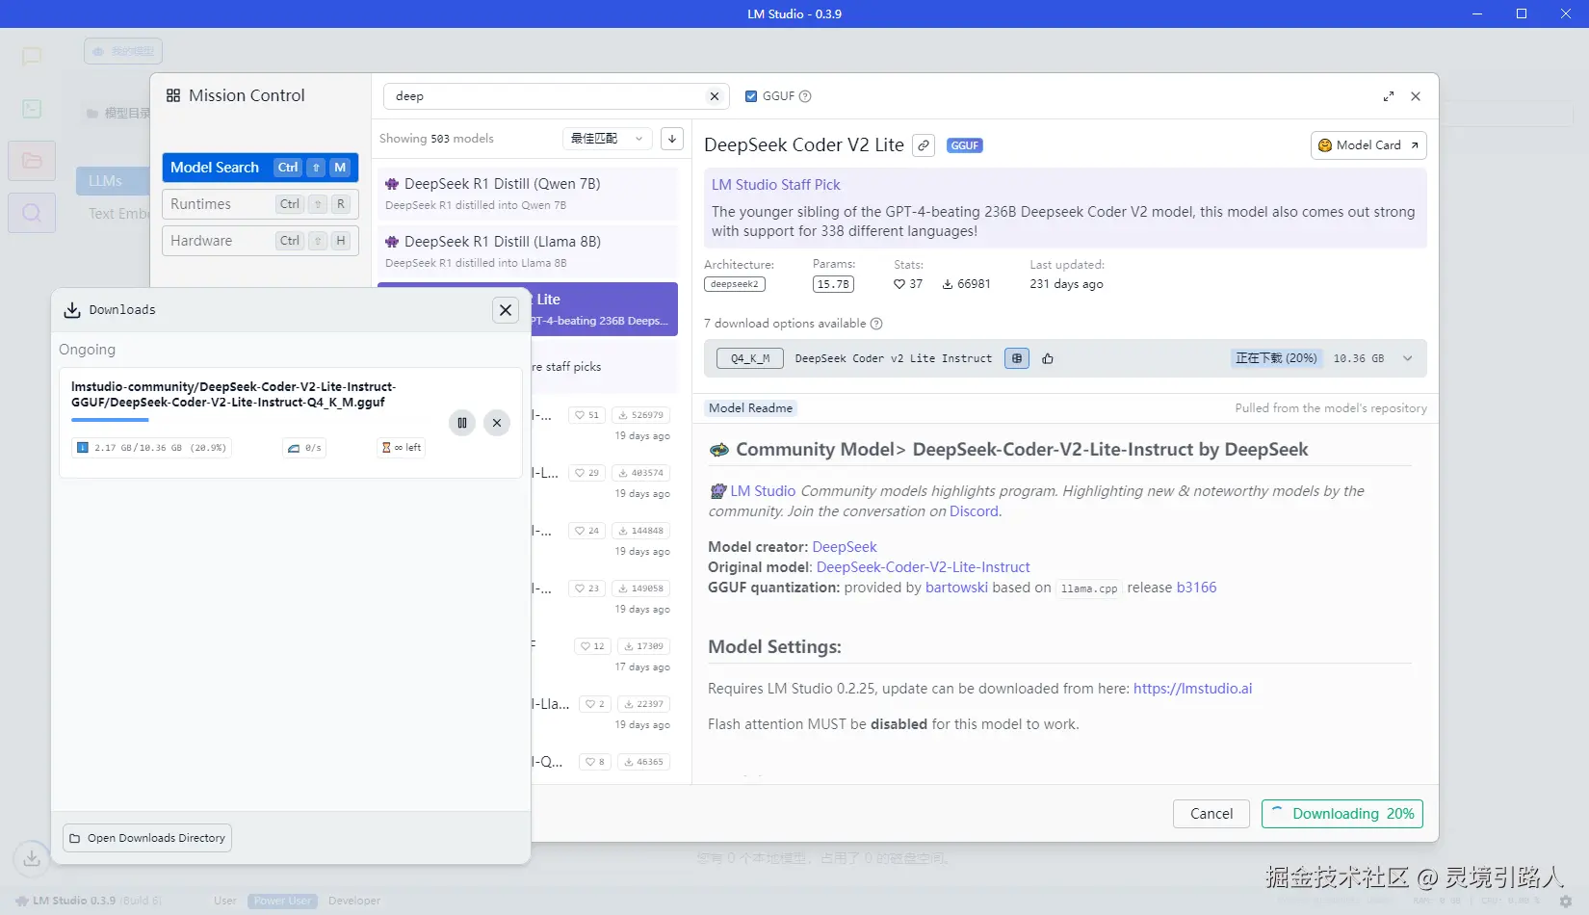1589x915 pixels.
Task: Open the bartowski profile link
Action: tap(956, 588)
